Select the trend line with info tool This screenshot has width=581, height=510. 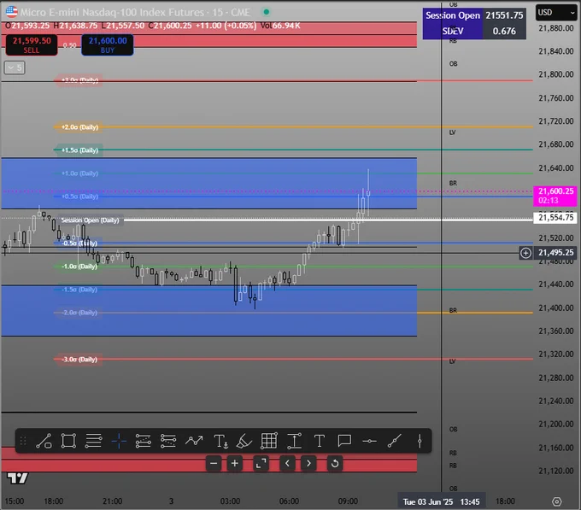44,441
